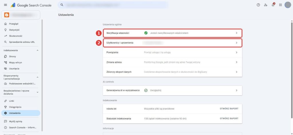Click the Statystyki lightbulb icon
The height and width of the screenshot is (135, 293).
(x=5, y=30)
